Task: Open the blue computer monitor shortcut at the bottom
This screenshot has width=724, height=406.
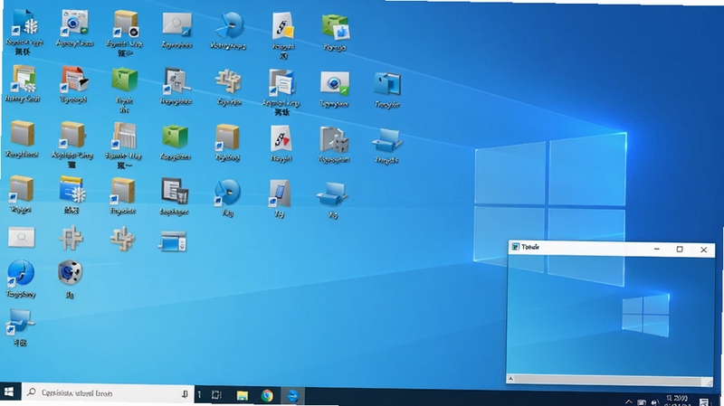Action: [20, 322]
